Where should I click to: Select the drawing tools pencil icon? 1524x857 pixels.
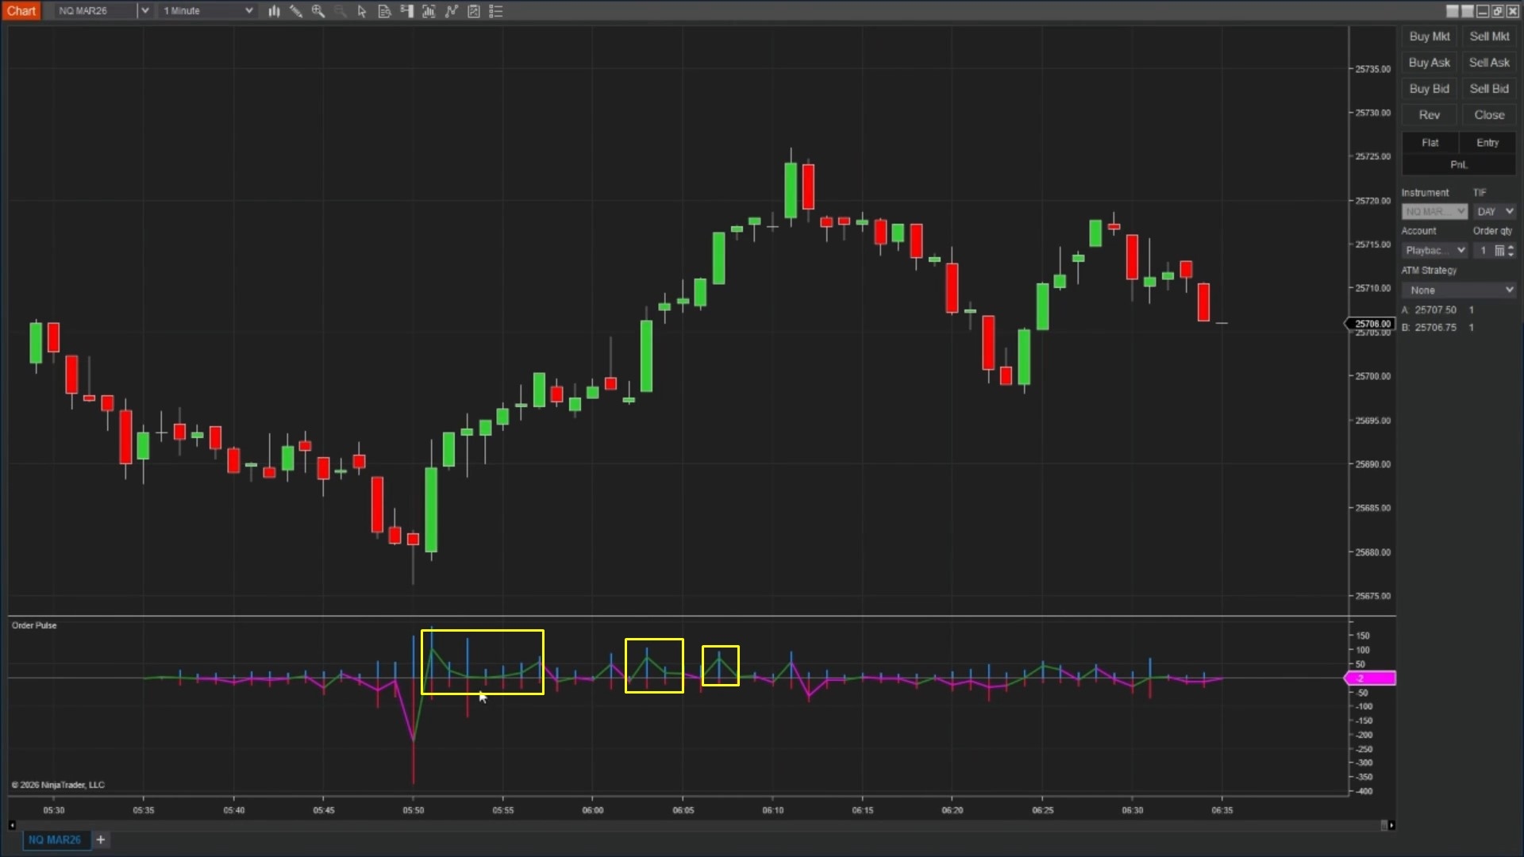point(296,11)
